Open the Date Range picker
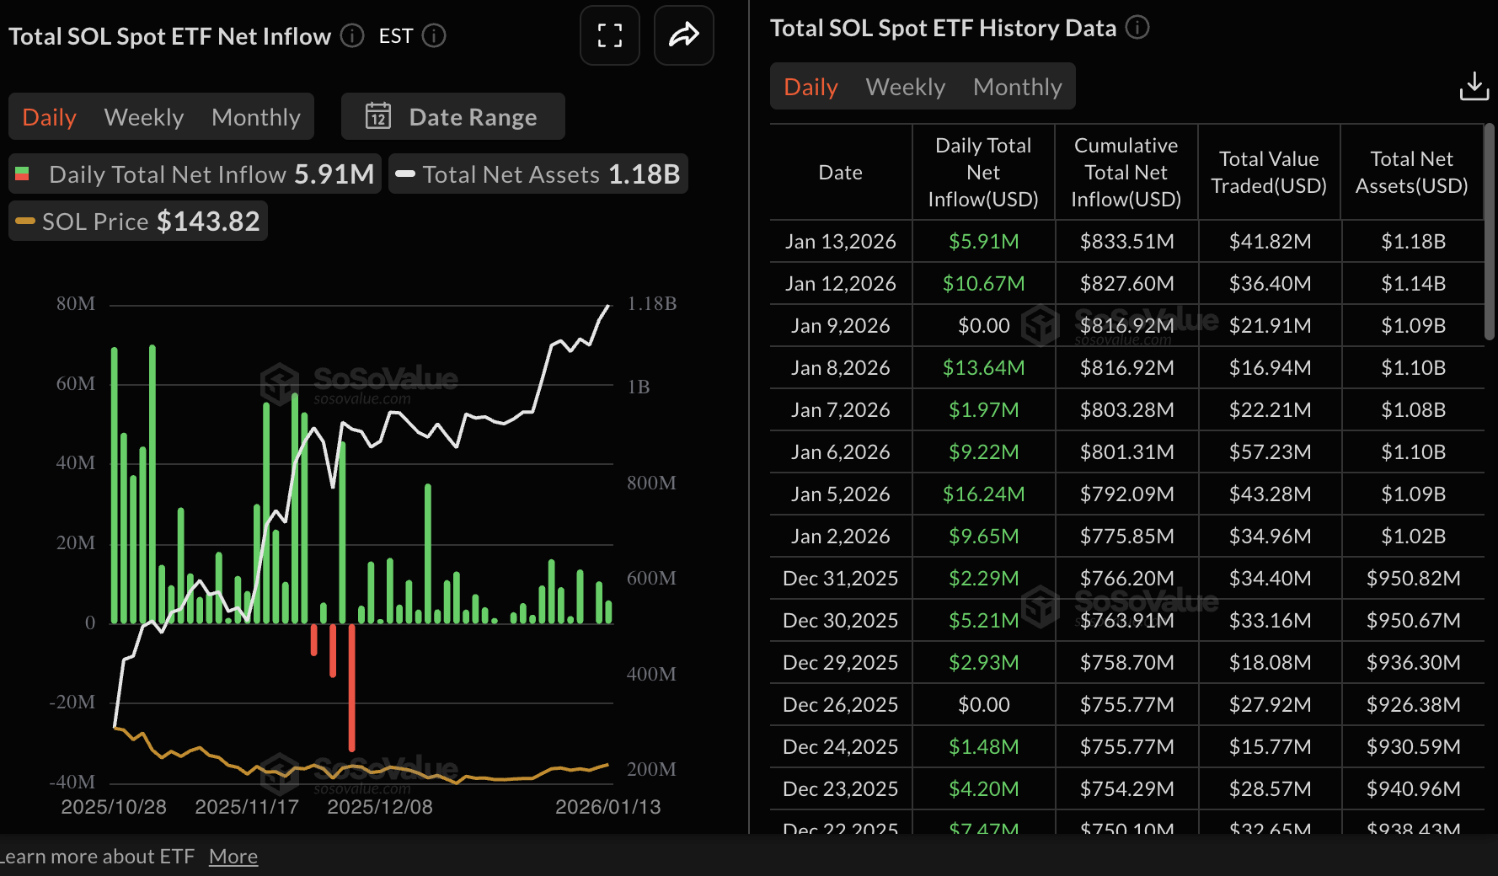The height and width of the screenshot is (876, 1498). [453, 116]
